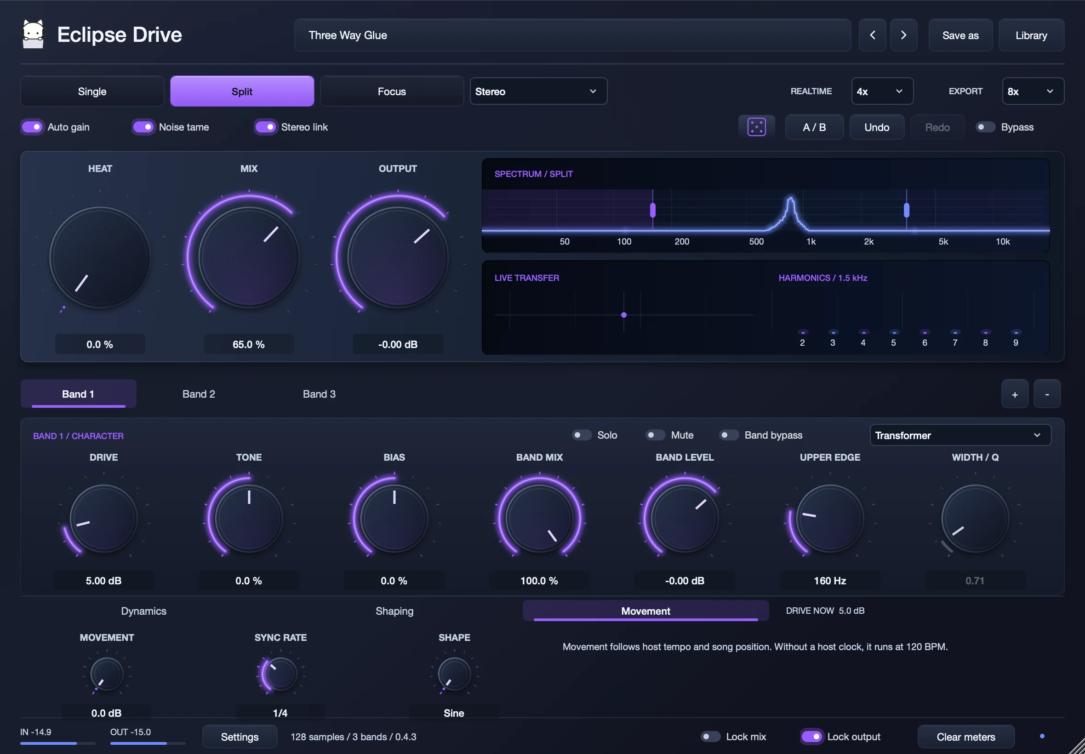The image size is (1085, 754).
Task: Turn on Lock mix
Action: tap(710, 737)
